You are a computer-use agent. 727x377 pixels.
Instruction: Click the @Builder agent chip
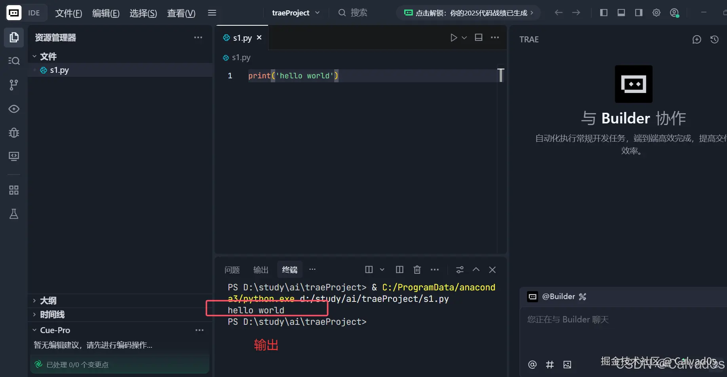(558, 297)
